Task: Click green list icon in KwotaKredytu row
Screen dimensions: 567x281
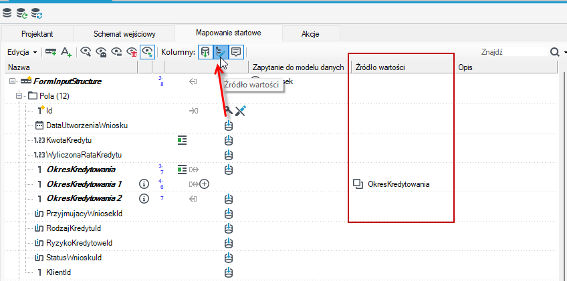Action: click(x=183, y=140)
